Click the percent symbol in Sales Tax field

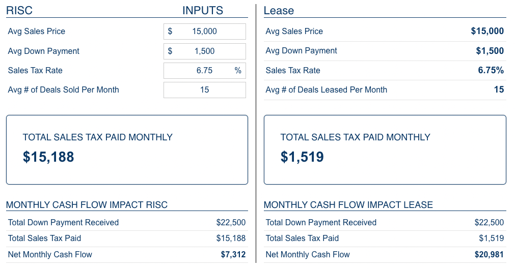click(x=238, y=71)
